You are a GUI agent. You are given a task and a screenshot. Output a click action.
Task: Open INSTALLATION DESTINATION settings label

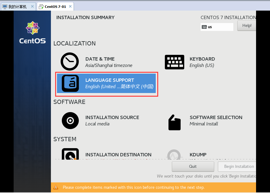point(118,155)
